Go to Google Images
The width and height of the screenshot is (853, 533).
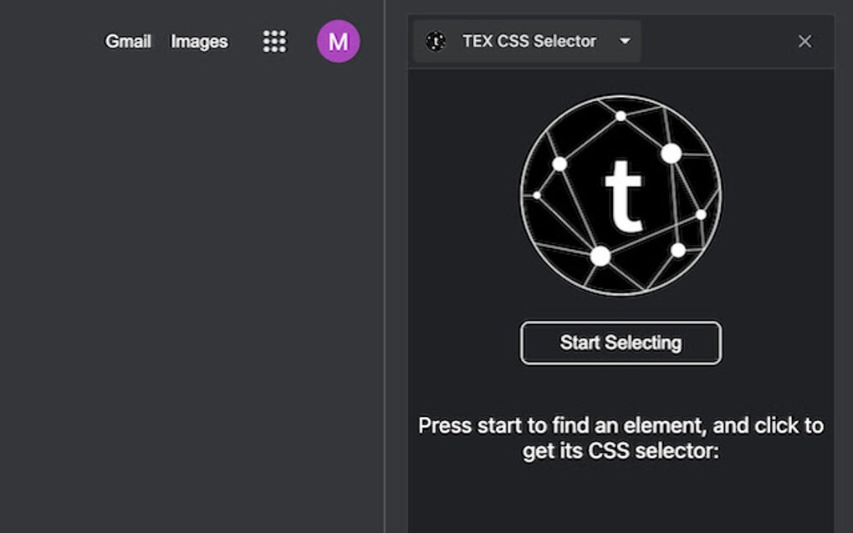pos(199,41)
